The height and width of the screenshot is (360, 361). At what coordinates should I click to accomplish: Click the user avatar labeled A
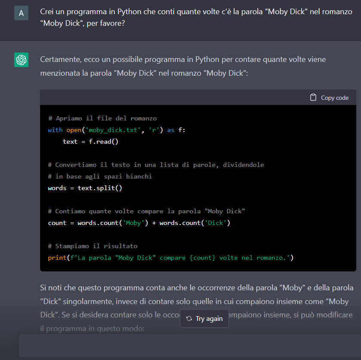21,13
